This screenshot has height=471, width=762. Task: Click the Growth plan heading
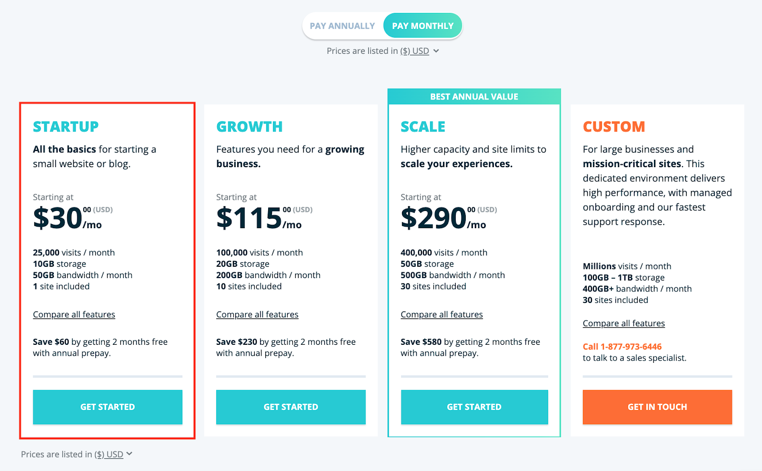(249, 127)
